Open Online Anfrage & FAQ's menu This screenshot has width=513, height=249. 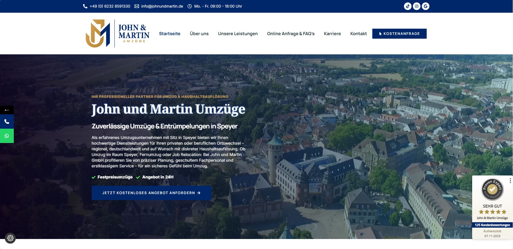pos(291,34)
